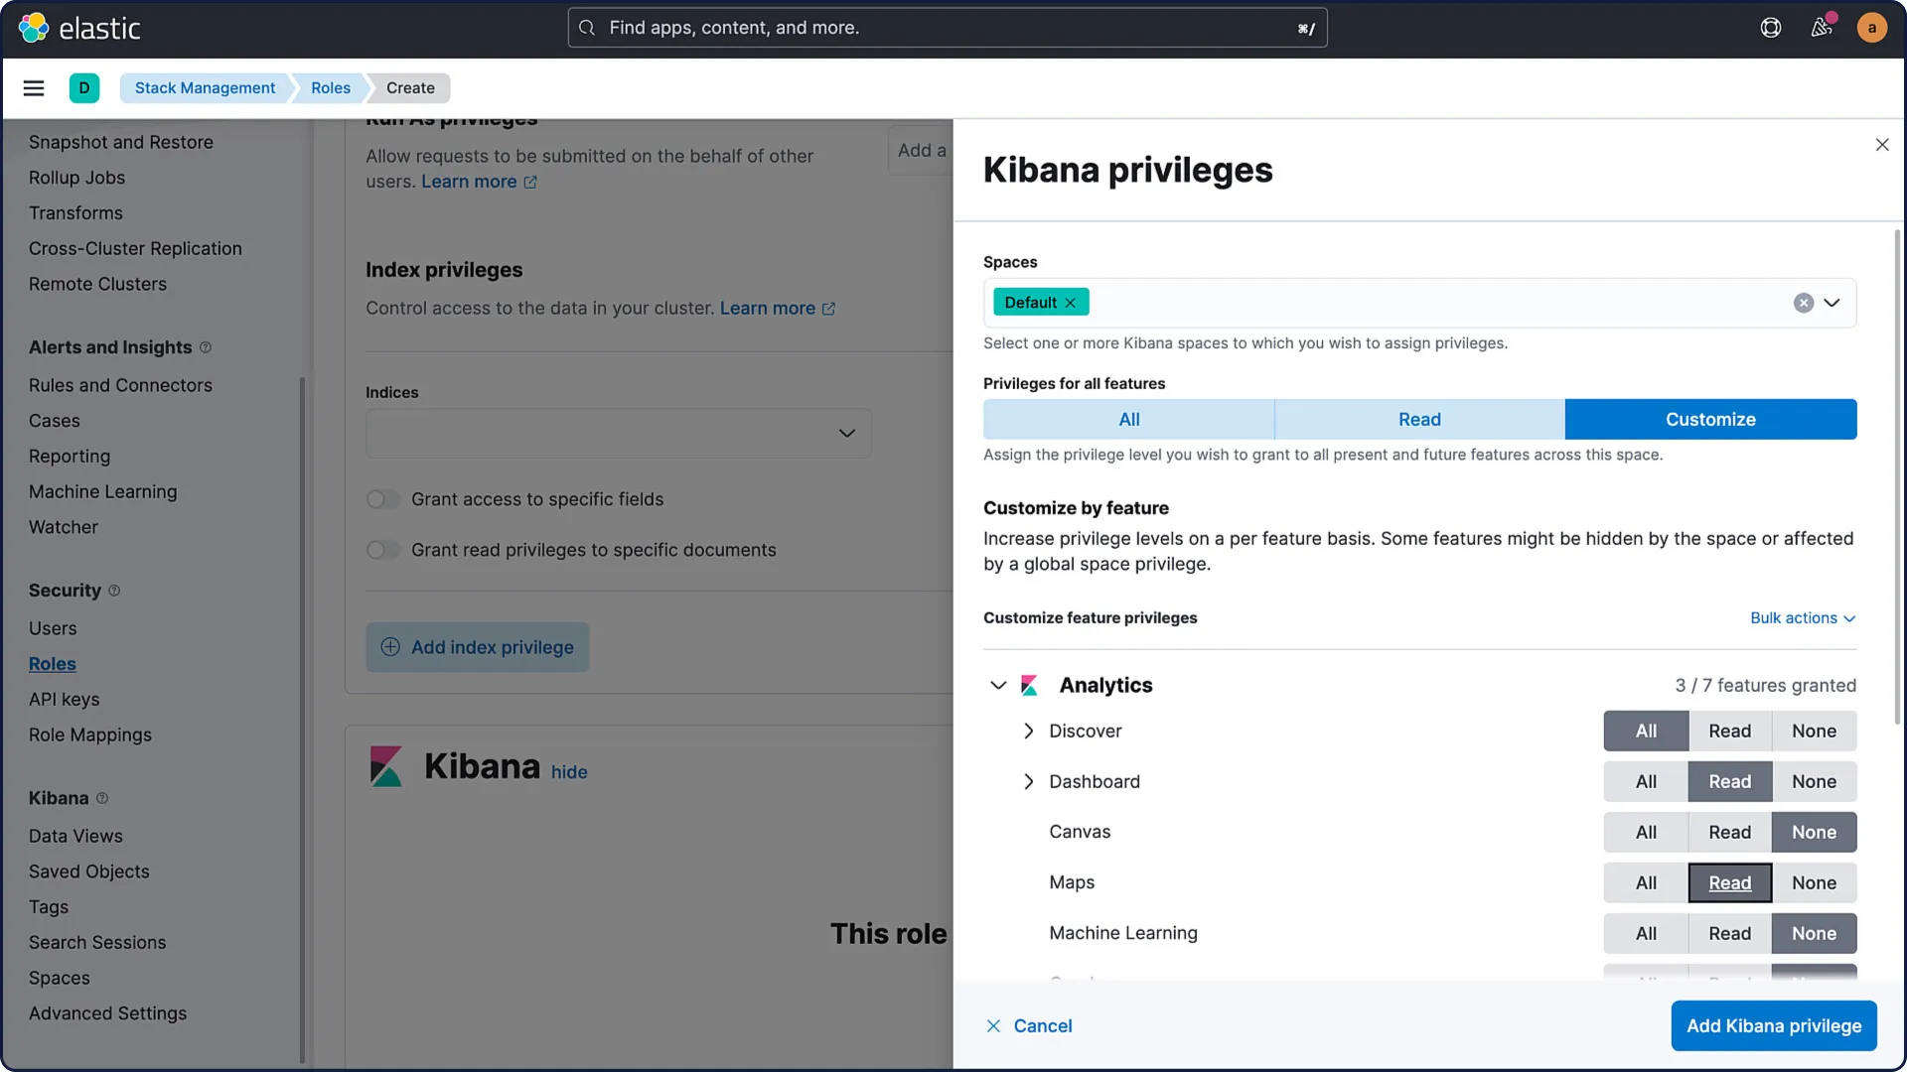Click the hide link beside Kibana

(x=569, y=771)
